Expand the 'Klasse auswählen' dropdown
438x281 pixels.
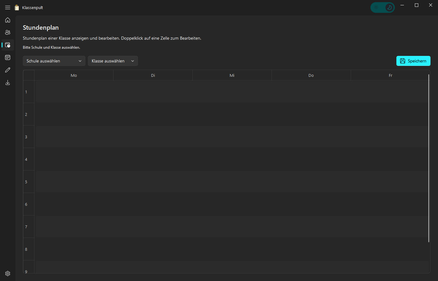tap(113, 61)
